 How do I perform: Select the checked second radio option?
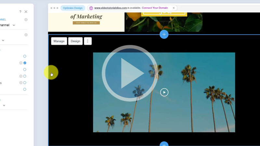(25, 63)
